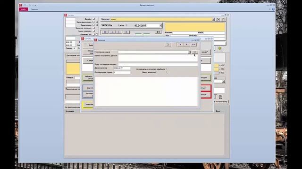Open the Главная ribbon tab
The height and width of the screenshot is (169, 302).
pos(34,9)
